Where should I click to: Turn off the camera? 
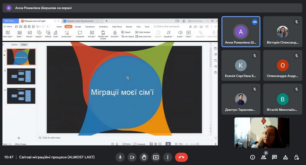tap(132, 157)
